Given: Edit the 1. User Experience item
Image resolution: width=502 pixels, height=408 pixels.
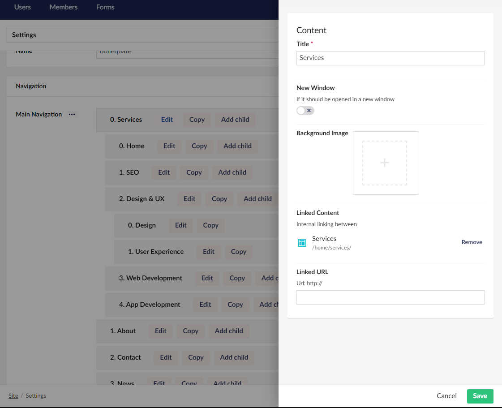Looking at the screenshot, I should point(208,252).
